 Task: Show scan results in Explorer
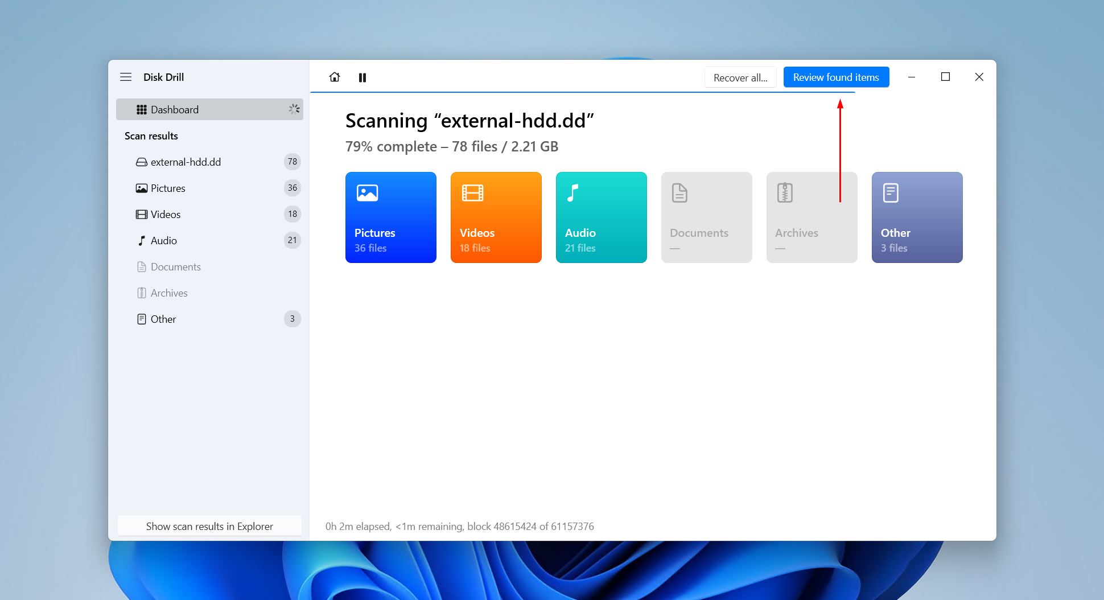point(209,526)
